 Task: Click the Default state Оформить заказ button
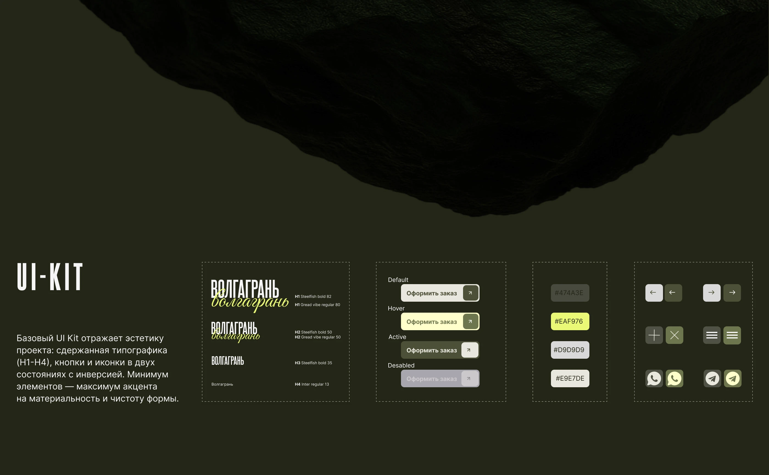pyautogui.click(x=440, y=293)
